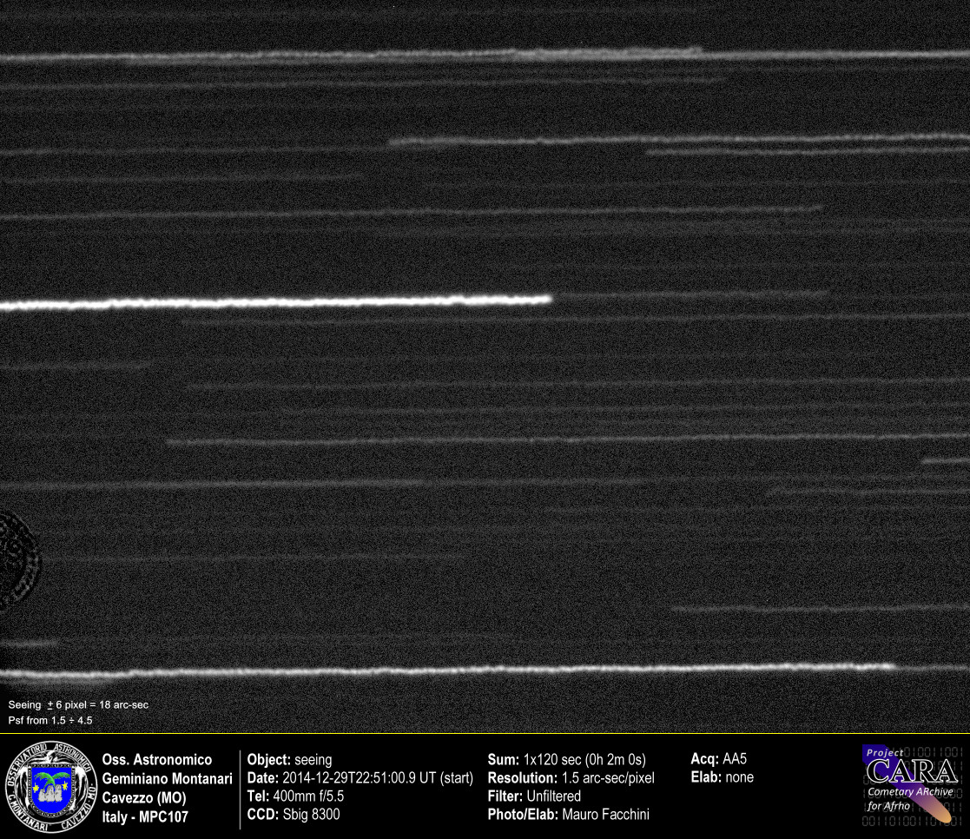Click the 'Photo/Elab: Mauro Facchini' credit
Image resolution: width=970 pixels, height=839 pixels.
pos(568,815)
